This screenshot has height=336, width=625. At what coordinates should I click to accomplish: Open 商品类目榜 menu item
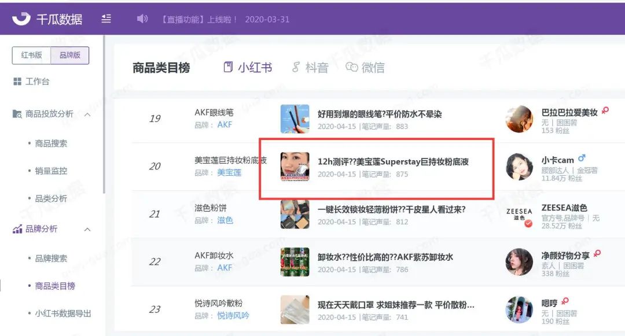(x=55, y=286)
